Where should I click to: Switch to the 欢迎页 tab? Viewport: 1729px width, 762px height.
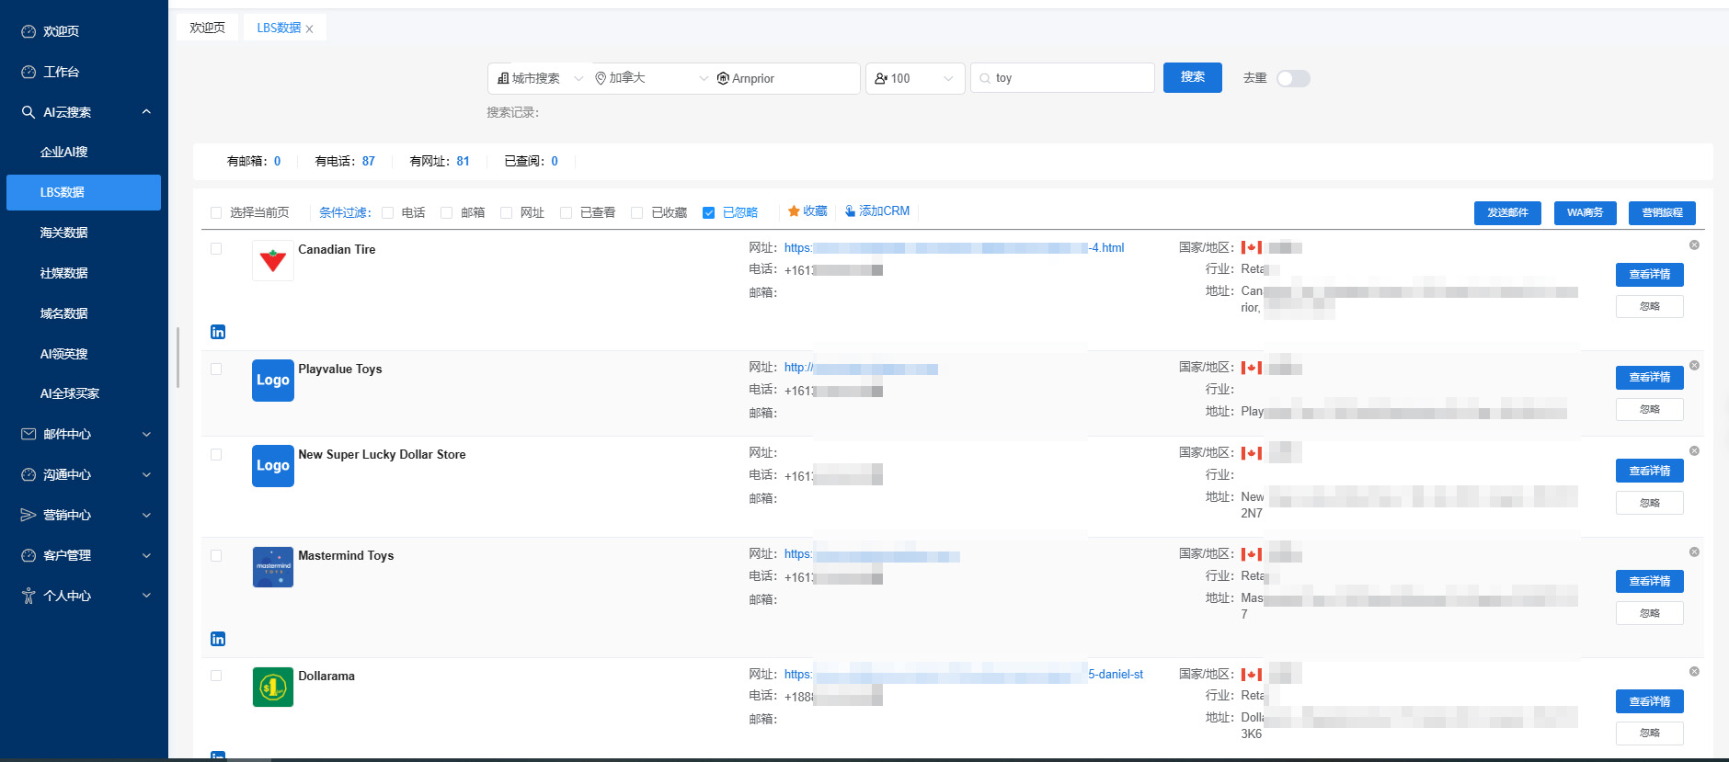(208, 28)
